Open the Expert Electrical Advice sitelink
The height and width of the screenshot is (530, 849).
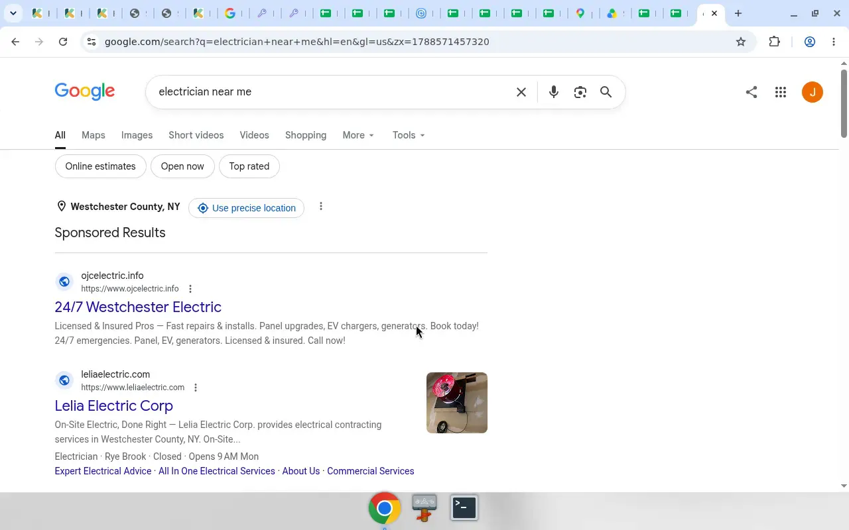point(103,471)
